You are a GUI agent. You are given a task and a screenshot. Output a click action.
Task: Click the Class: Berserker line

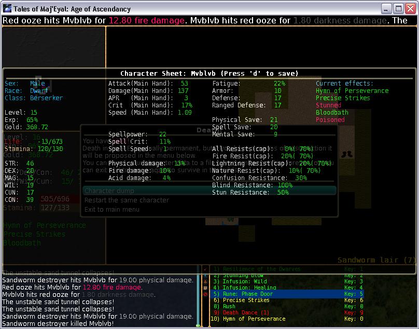click(x=34, y=98)
